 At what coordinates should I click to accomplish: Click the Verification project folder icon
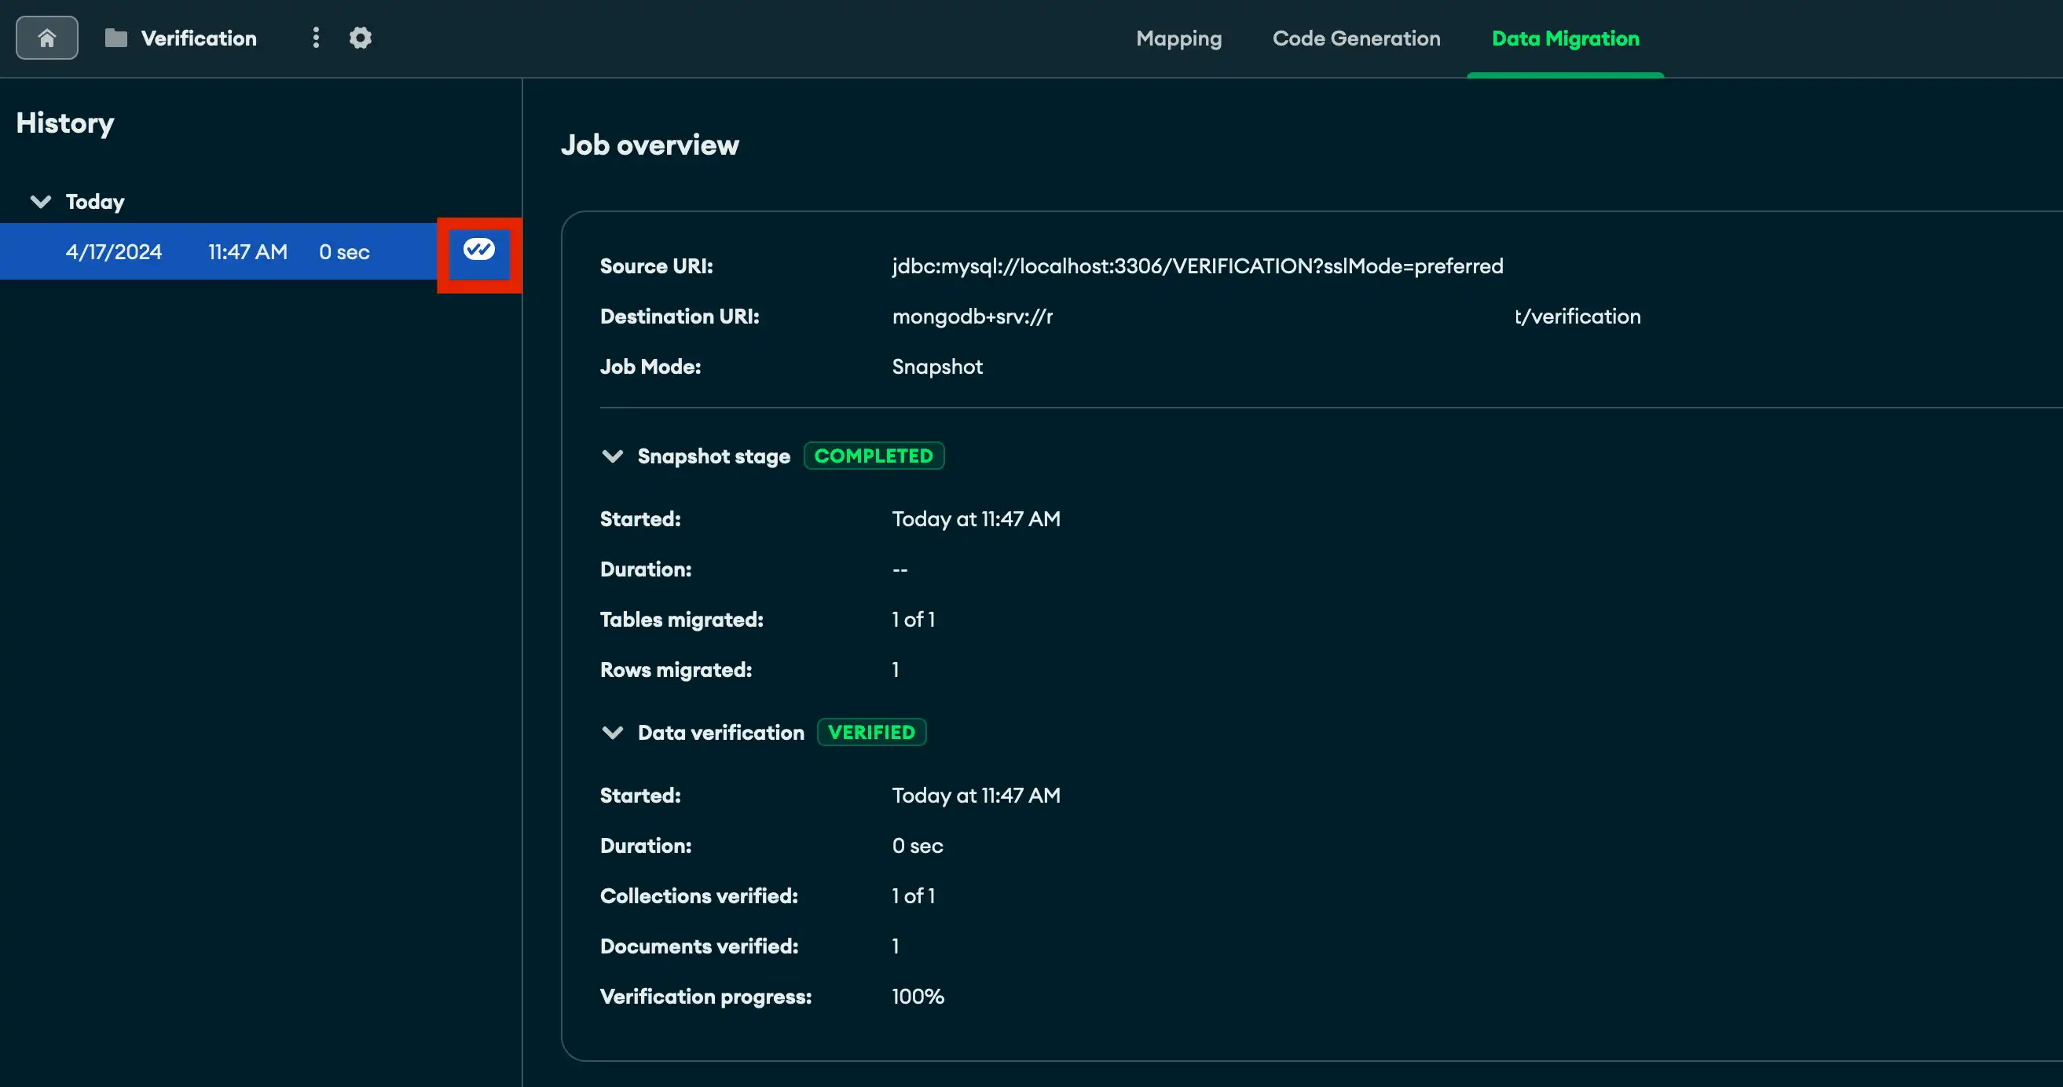pos(115,37)
